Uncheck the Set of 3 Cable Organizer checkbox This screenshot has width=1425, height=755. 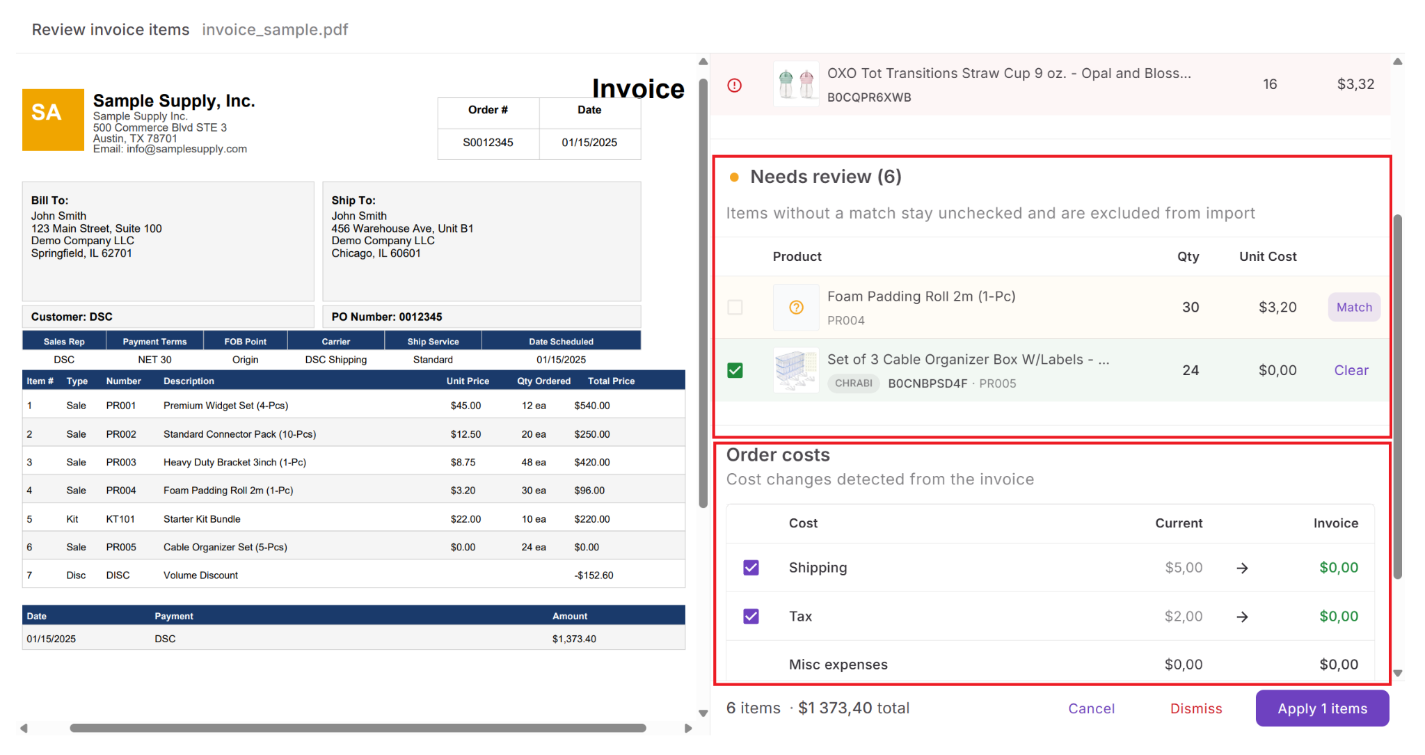(x=735, y=370)
